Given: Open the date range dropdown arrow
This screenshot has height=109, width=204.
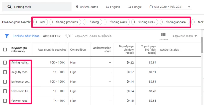Looking at the screenshot, I should 189,7.
